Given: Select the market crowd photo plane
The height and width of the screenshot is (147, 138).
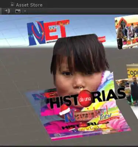Looking at the screenshot, I should point(127,32).
